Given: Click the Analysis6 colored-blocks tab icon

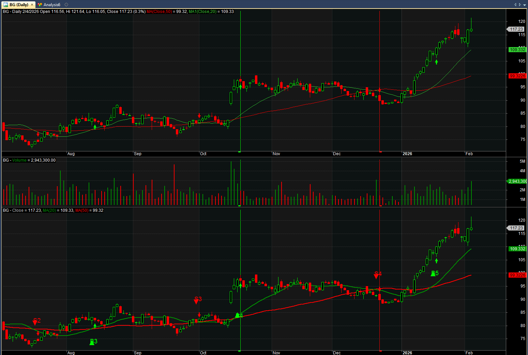Looking at the screenshot, I should [40, 5].
